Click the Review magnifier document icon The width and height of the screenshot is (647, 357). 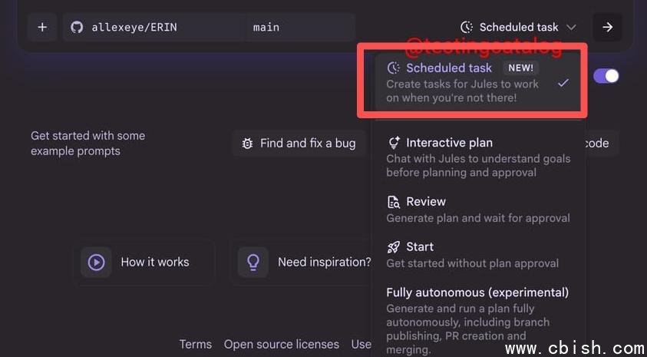394,202
